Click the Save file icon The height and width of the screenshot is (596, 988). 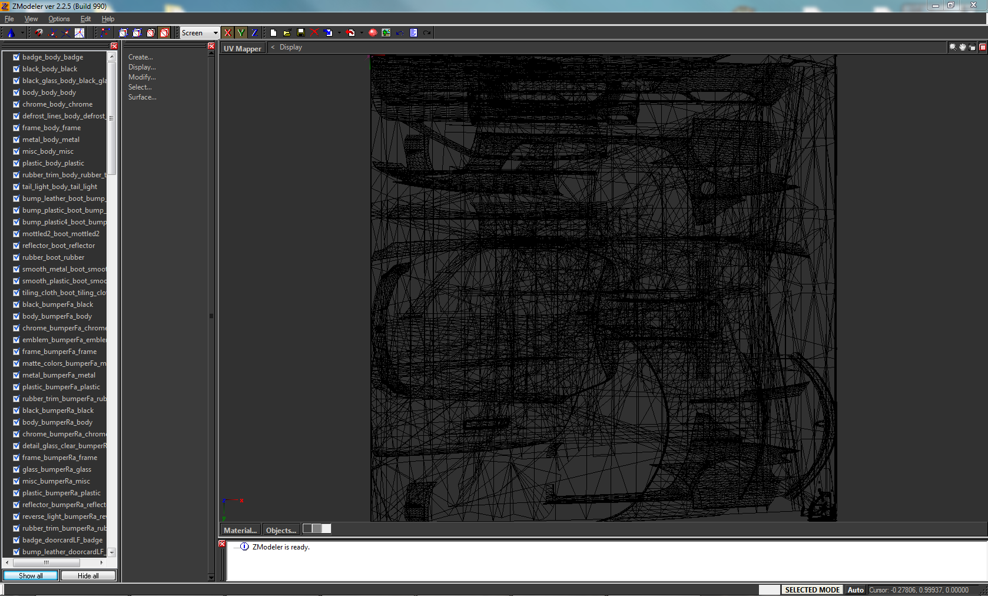click(301, 32)
